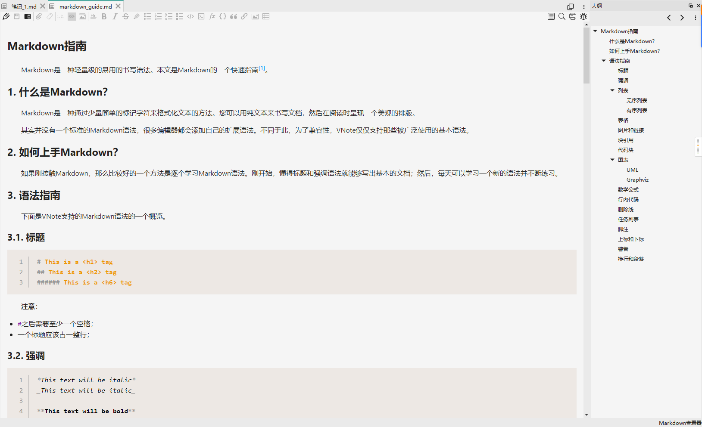Image resolution: width=702 pixels, height=427 pixels.
Task: Toggle bold formatting
Action: click(104, 16)
